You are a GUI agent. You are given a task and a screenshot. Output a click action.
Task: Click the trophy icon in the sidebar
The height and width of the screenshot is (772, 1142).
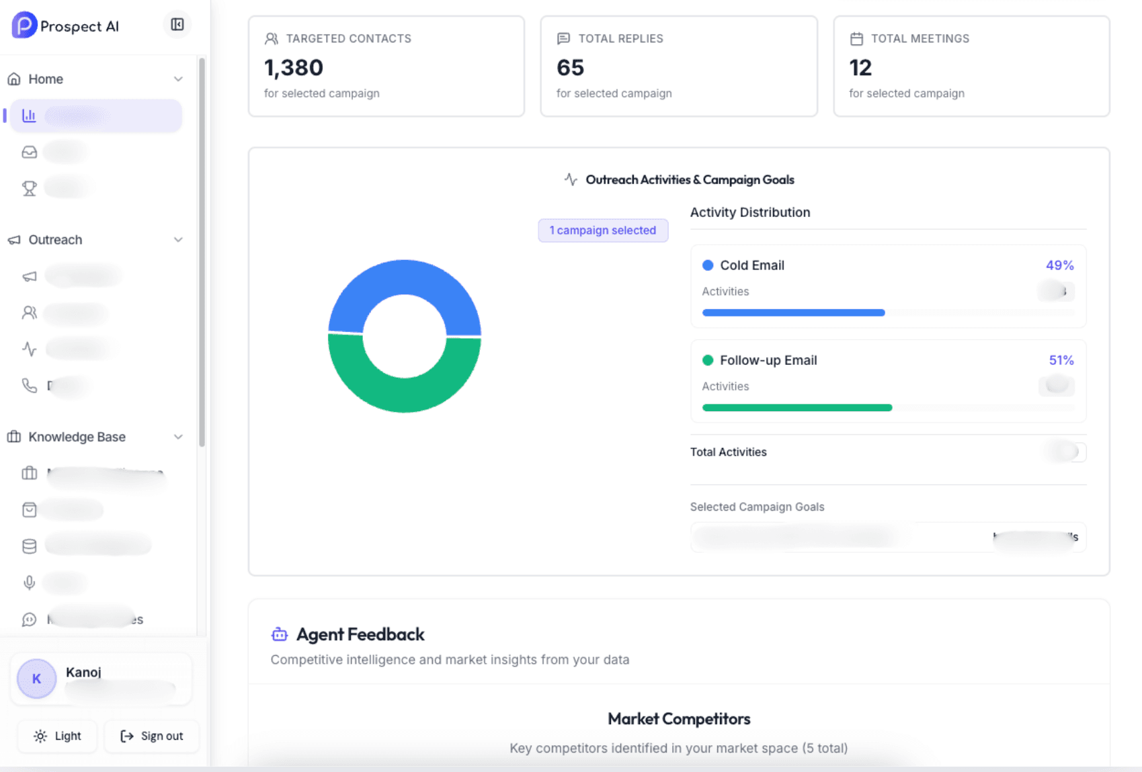tap(29, 187)
